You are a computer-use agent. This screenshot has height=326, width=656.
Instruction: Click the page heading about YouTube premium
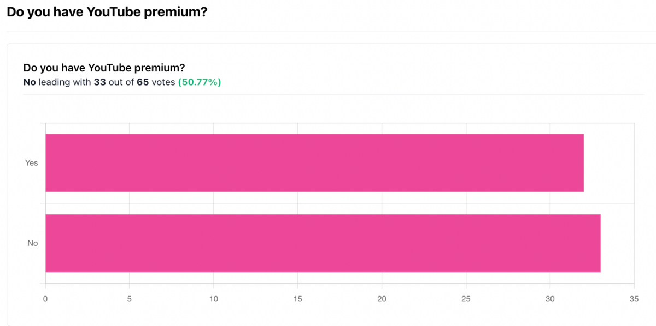click(x=107, y=13)
